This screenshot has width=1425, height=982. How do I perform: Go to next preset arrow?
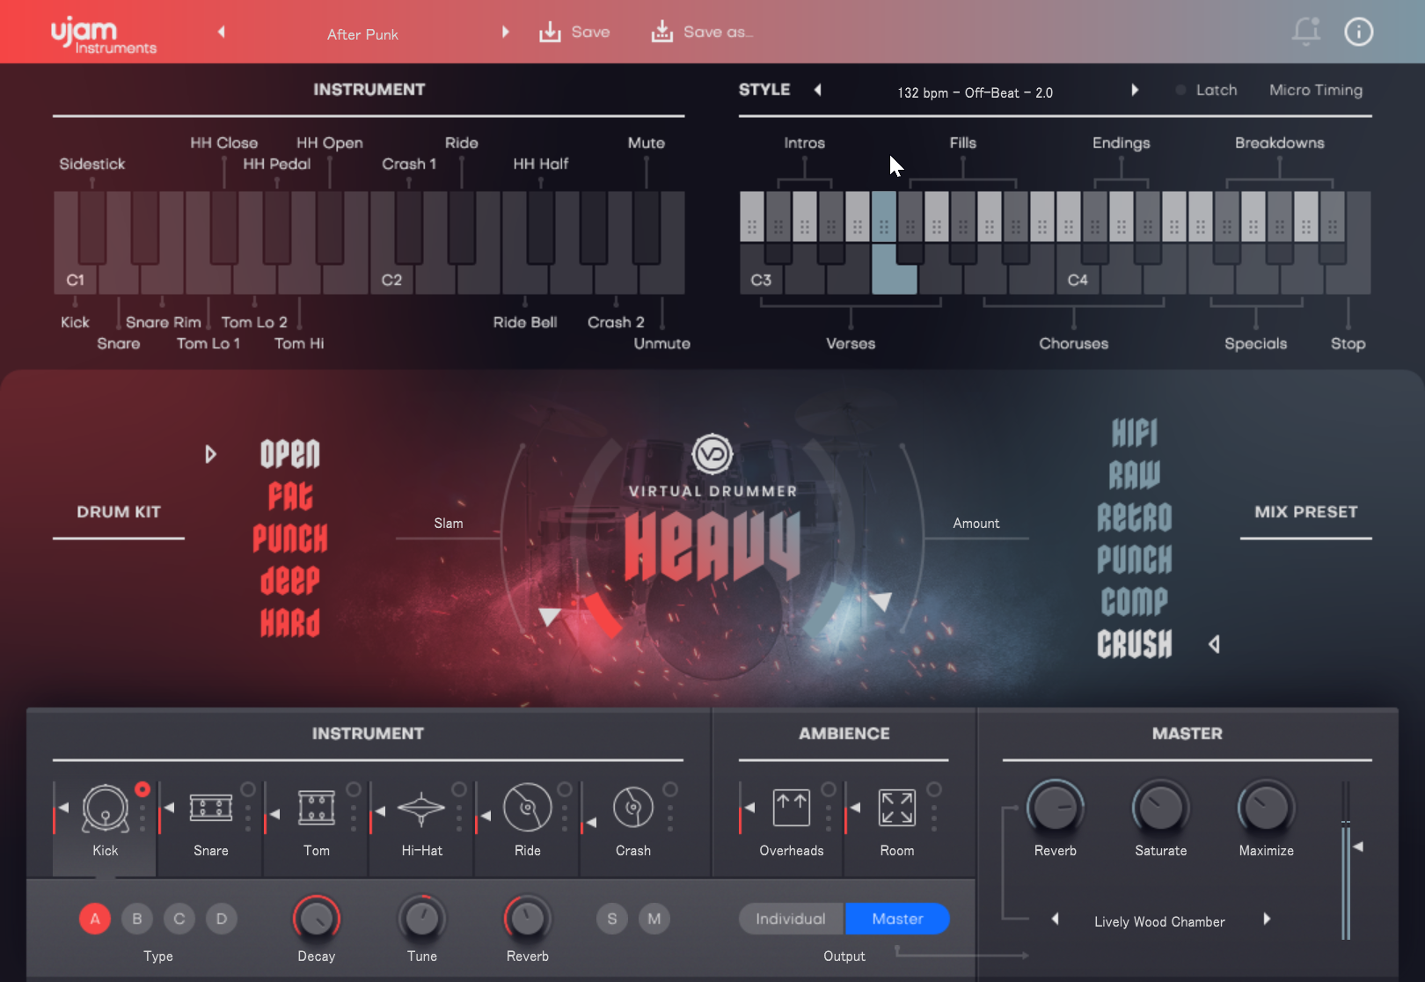506,33
